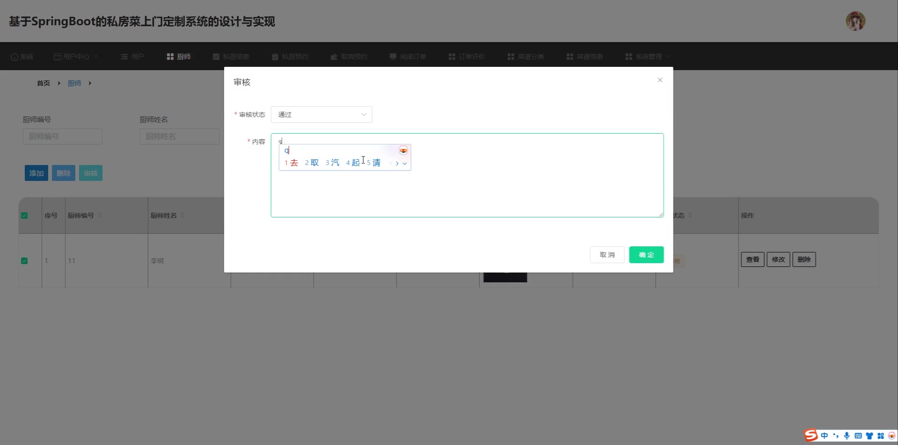Expand the IME candidate list chevron
898x445 pixels.
405,164
